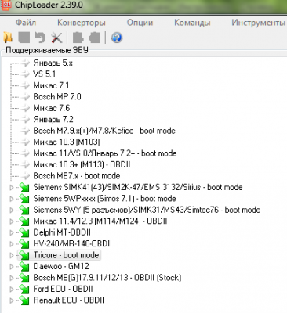Screen dimensions: 287x313
Task: Expand the Renault ECU - OBDII node
Action: tap(11, 300)
